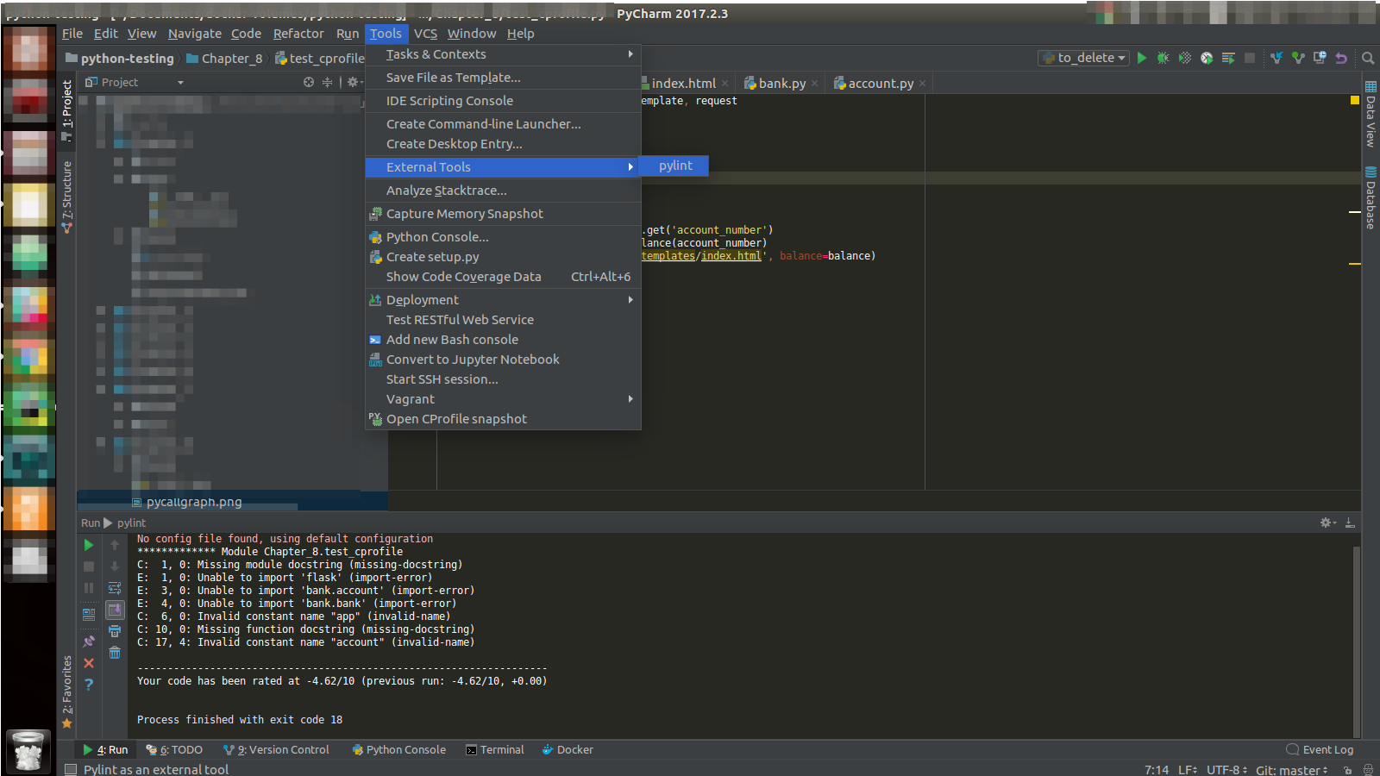
Task: Toggle the 2: Favorites tool window stripe
Action: 67,692
